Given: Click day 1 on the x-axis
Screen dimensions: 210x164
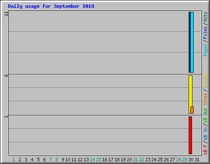Looking at the screenshot, I should [14, 159].
